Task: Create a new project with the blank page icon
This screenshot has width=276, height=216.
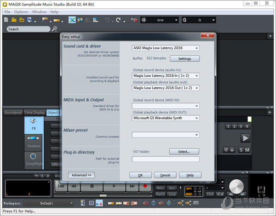Action: click(x=6, y=20)
